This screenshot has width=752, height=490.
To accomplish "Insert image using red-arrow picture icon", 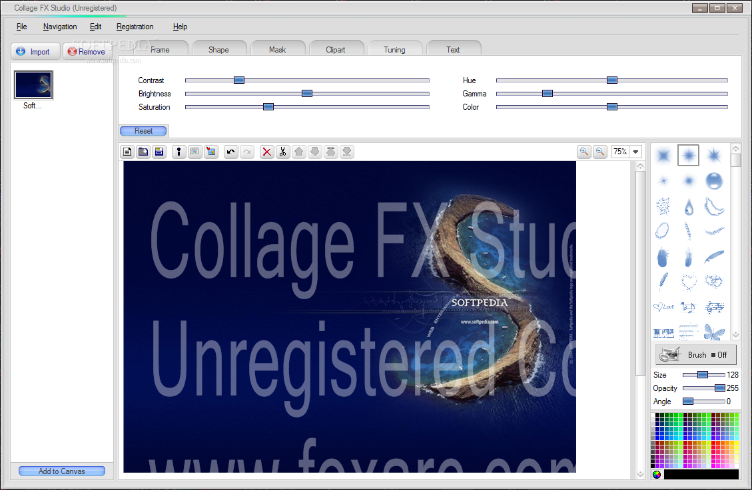I will pyautogui.click(x=211, y=152).
